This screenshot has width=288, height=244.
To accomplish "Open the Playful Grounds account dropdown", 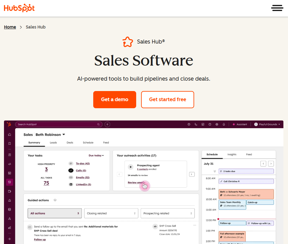I will (x=267, y=124).
